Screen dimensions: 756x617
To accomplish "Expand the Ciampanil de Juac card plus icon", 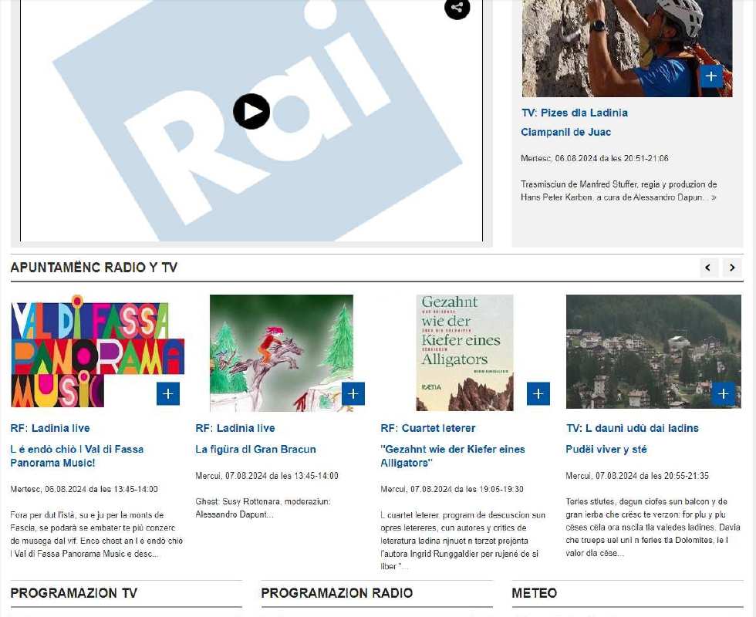I will tap(711, 76).
